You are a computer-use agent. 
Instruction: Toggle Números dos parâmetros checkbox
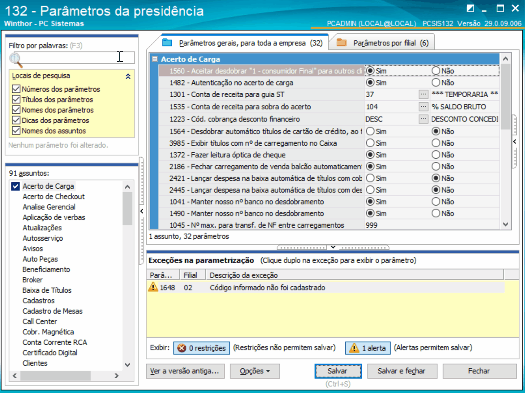point(16,89)
